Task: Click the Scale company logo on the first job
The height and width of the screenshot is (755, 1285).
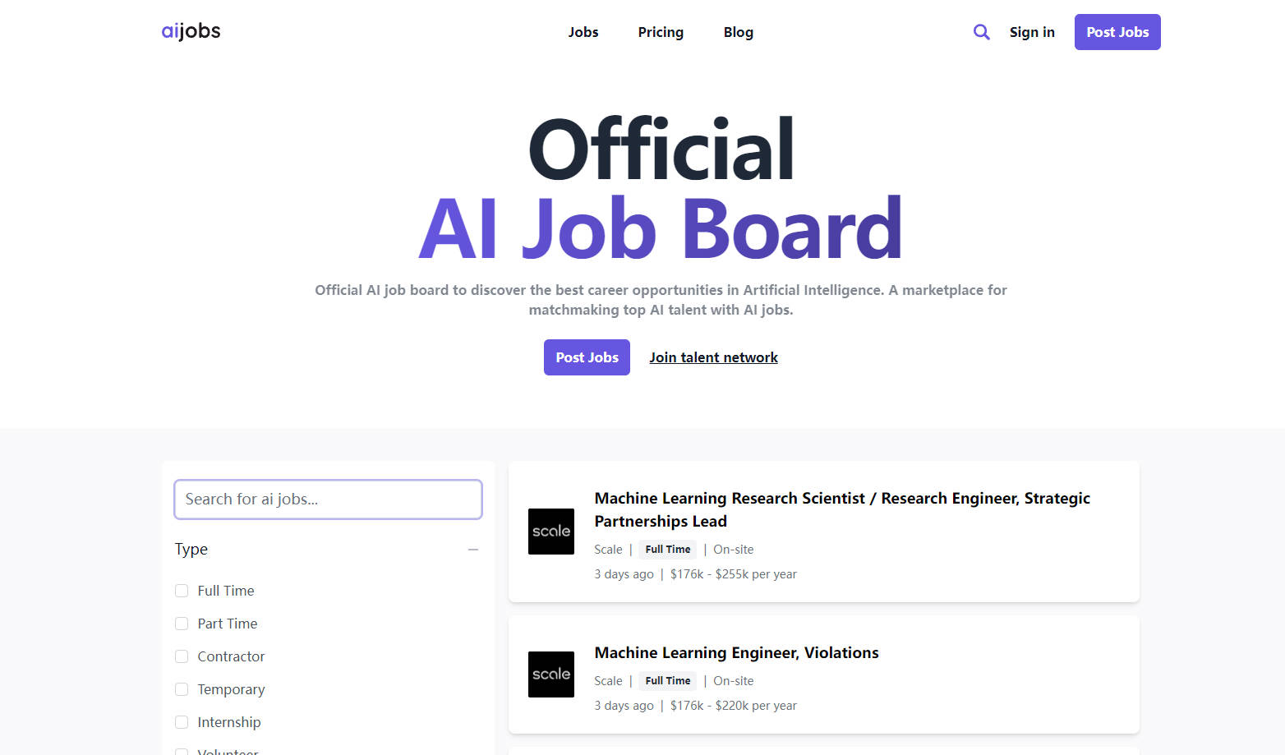Action: [550, 532]
